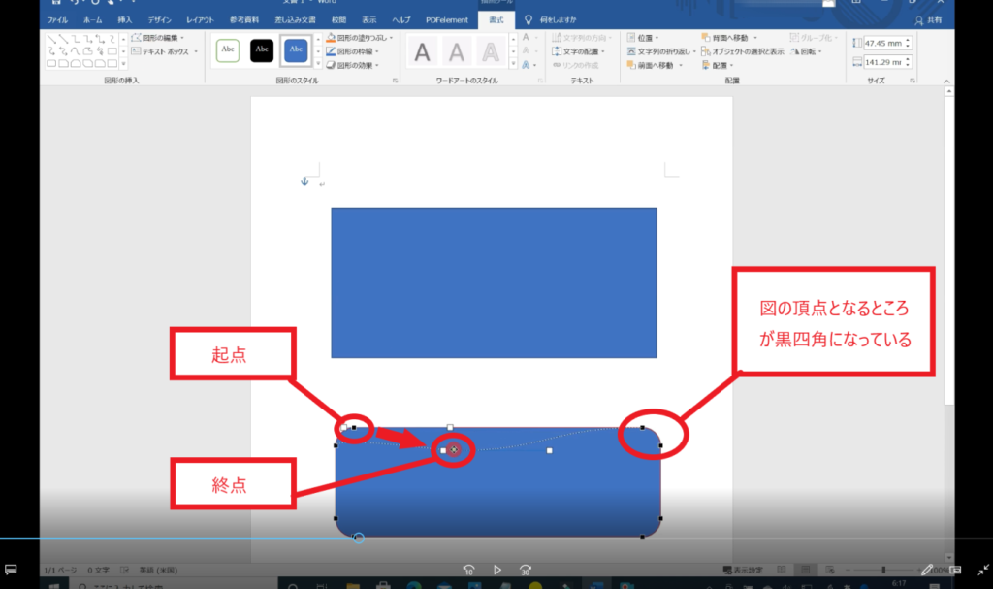Select the blue Abc shape style preset
This screenshot has width=993, height=589.
coord(296,50)
